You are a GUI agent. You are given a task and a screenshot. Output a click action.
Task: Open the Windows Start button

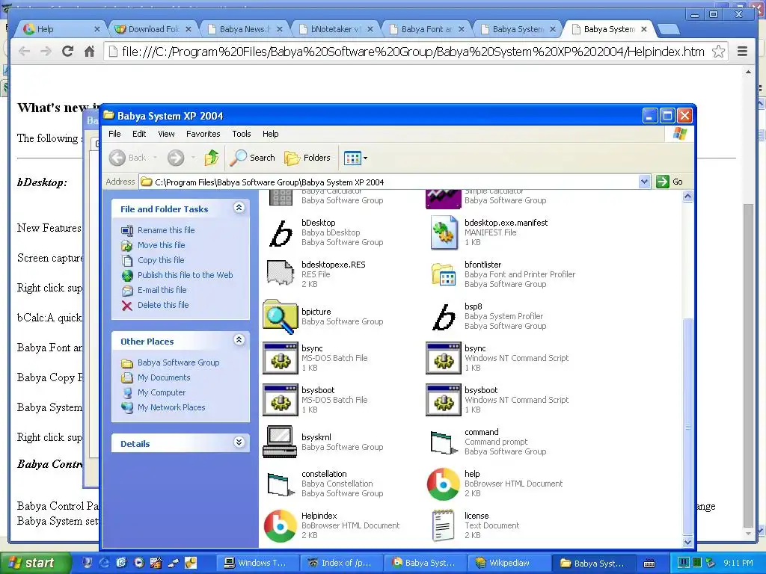coord(34,563)
